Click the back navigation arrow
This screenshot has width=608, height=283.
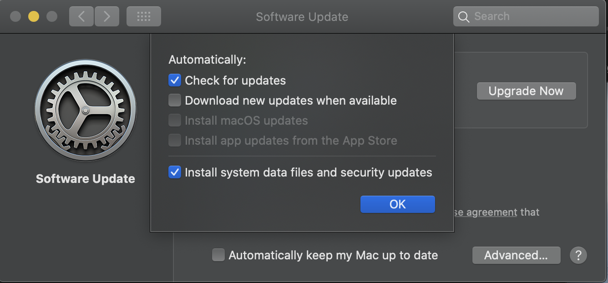click(81, 16)
